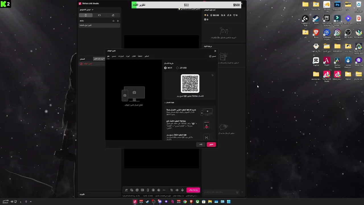Open Steam from the taskbar
The image size is (364, 205).
[147, 202]
